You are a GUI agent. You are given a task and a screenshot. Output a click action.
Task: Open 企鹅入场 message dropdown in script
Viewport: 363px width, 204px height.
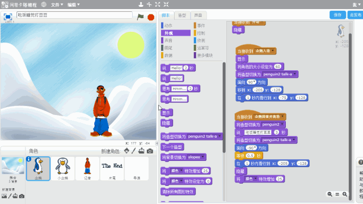pyautogui.click(x=265, y=51)
